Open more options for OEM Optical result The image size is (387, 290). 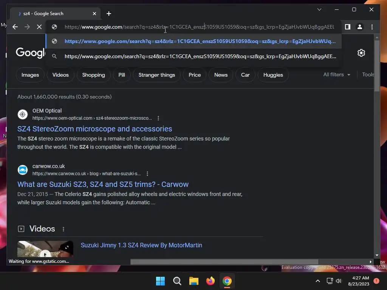pyautogui.click(x=158, y=118)
